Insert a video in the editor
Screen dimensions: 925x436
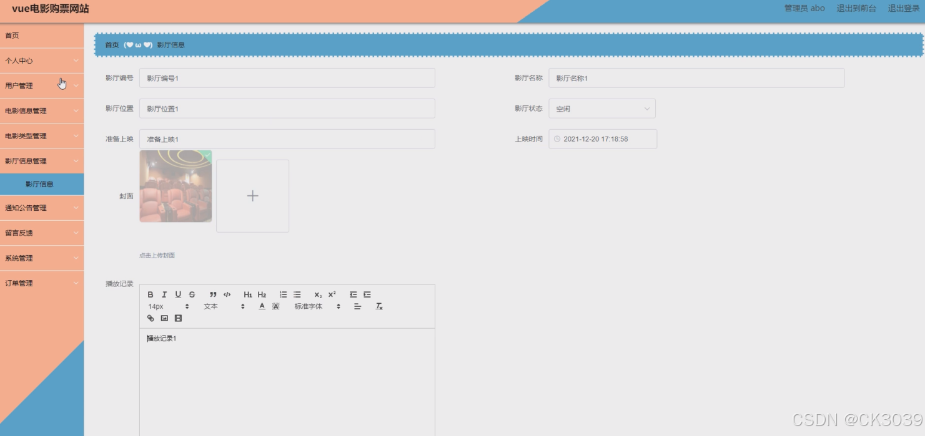(178, 318)
